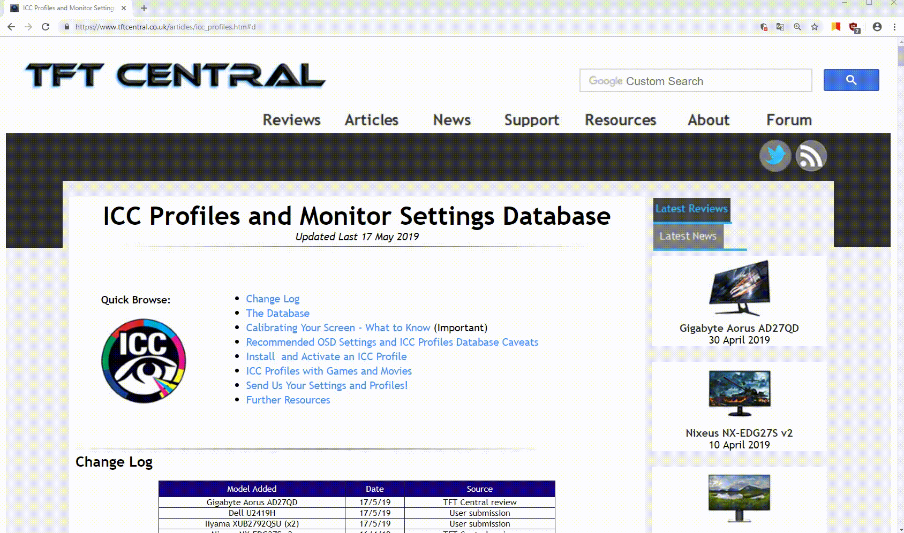
Task: Select the Gigabyte Aorus AD27QD table cell
Action: [x=252, y=502]
